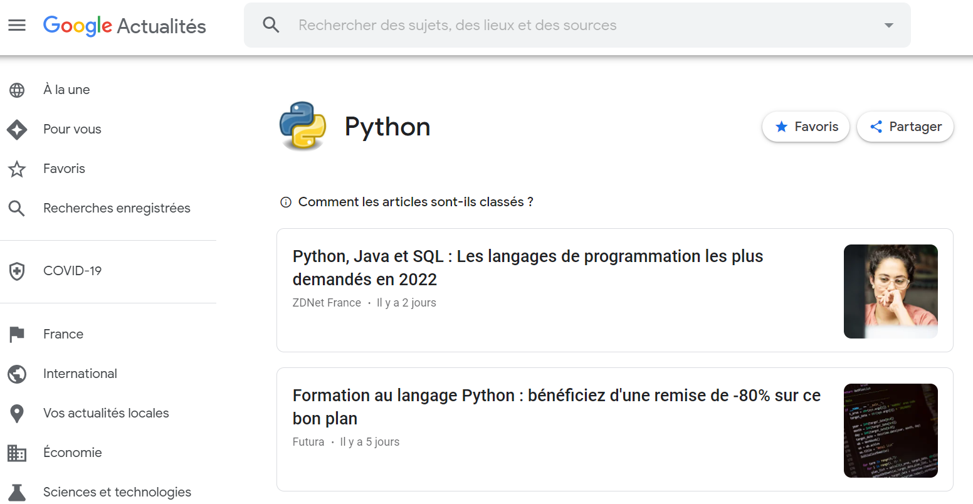Expand the search options dropdown arrow
This screenshot has height=504, width=973.
888,25
